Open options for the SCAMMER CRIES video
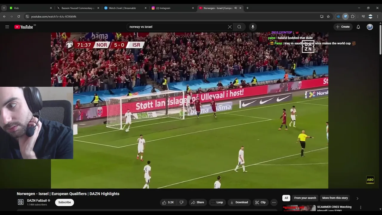 click(x=361, y=207)
